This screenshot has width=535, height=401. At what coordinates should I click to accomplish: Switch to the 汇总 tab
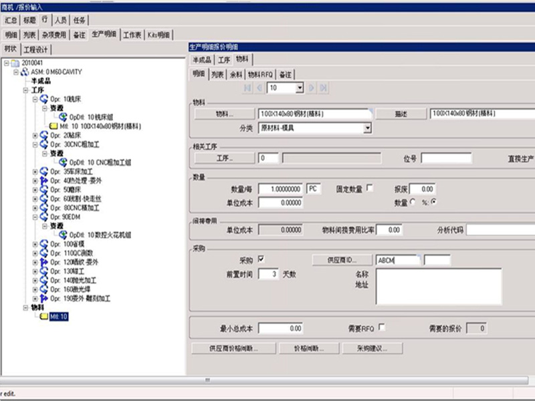[x=11, y=21]
